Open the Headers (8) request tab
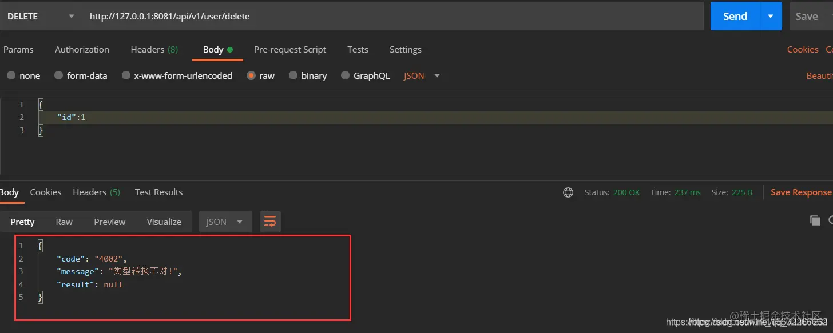The width and height of the screenshot is (833, 333). click(x=154, y=50)
